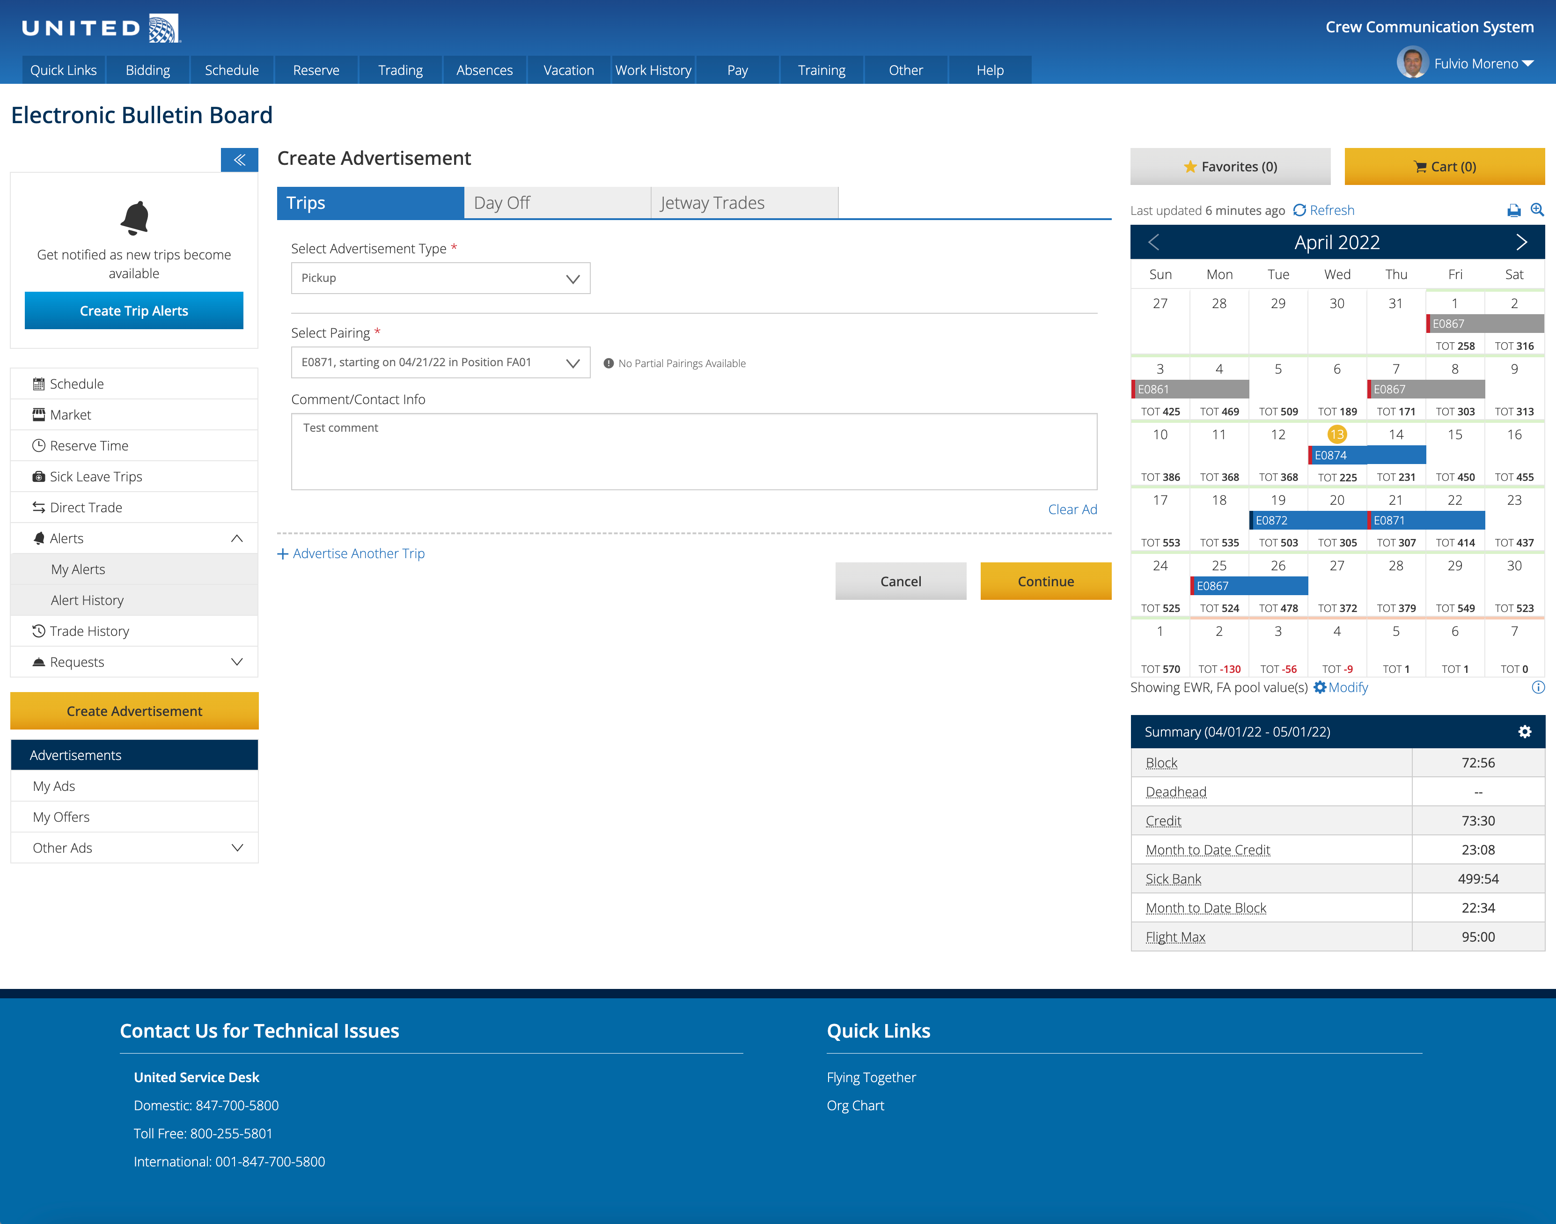Image resolution: width=1556 pixels, height=1224 pixels.
Task: Switch to the Day Off tab
Action: point(558,203)
